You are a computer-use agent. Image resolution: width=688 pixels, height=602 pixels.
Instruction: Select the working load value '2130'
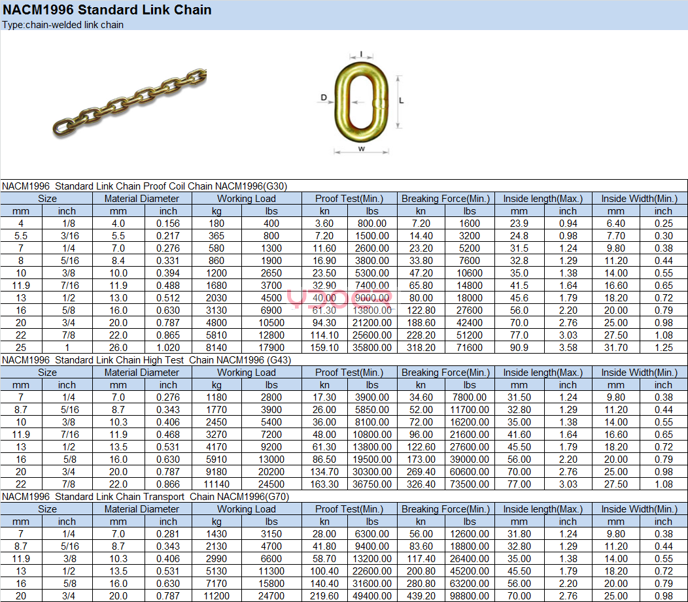tap(216, 546)
